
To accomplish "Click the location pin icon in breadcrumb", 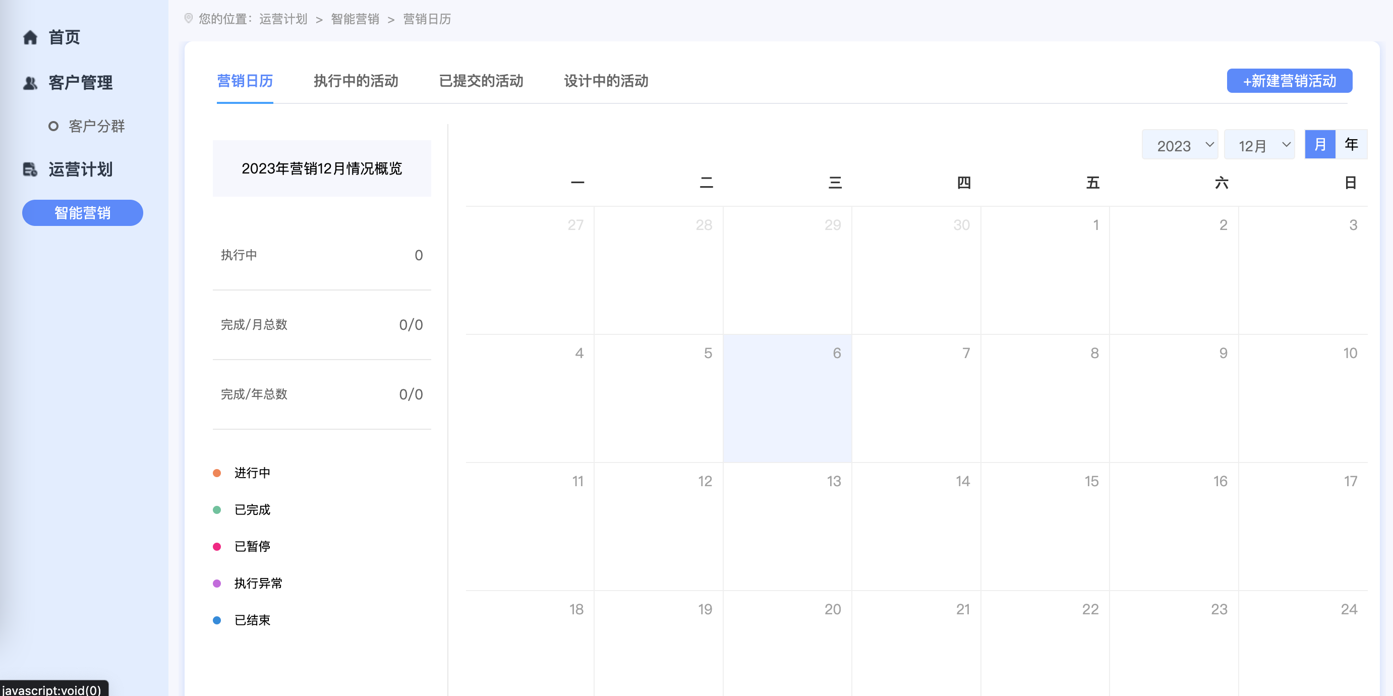I will [x=188, y=18].
